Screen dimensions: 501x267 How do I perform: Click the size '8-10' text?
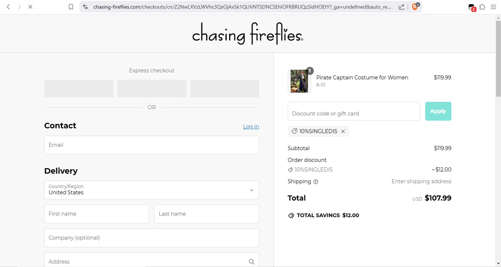coord(321,85)
